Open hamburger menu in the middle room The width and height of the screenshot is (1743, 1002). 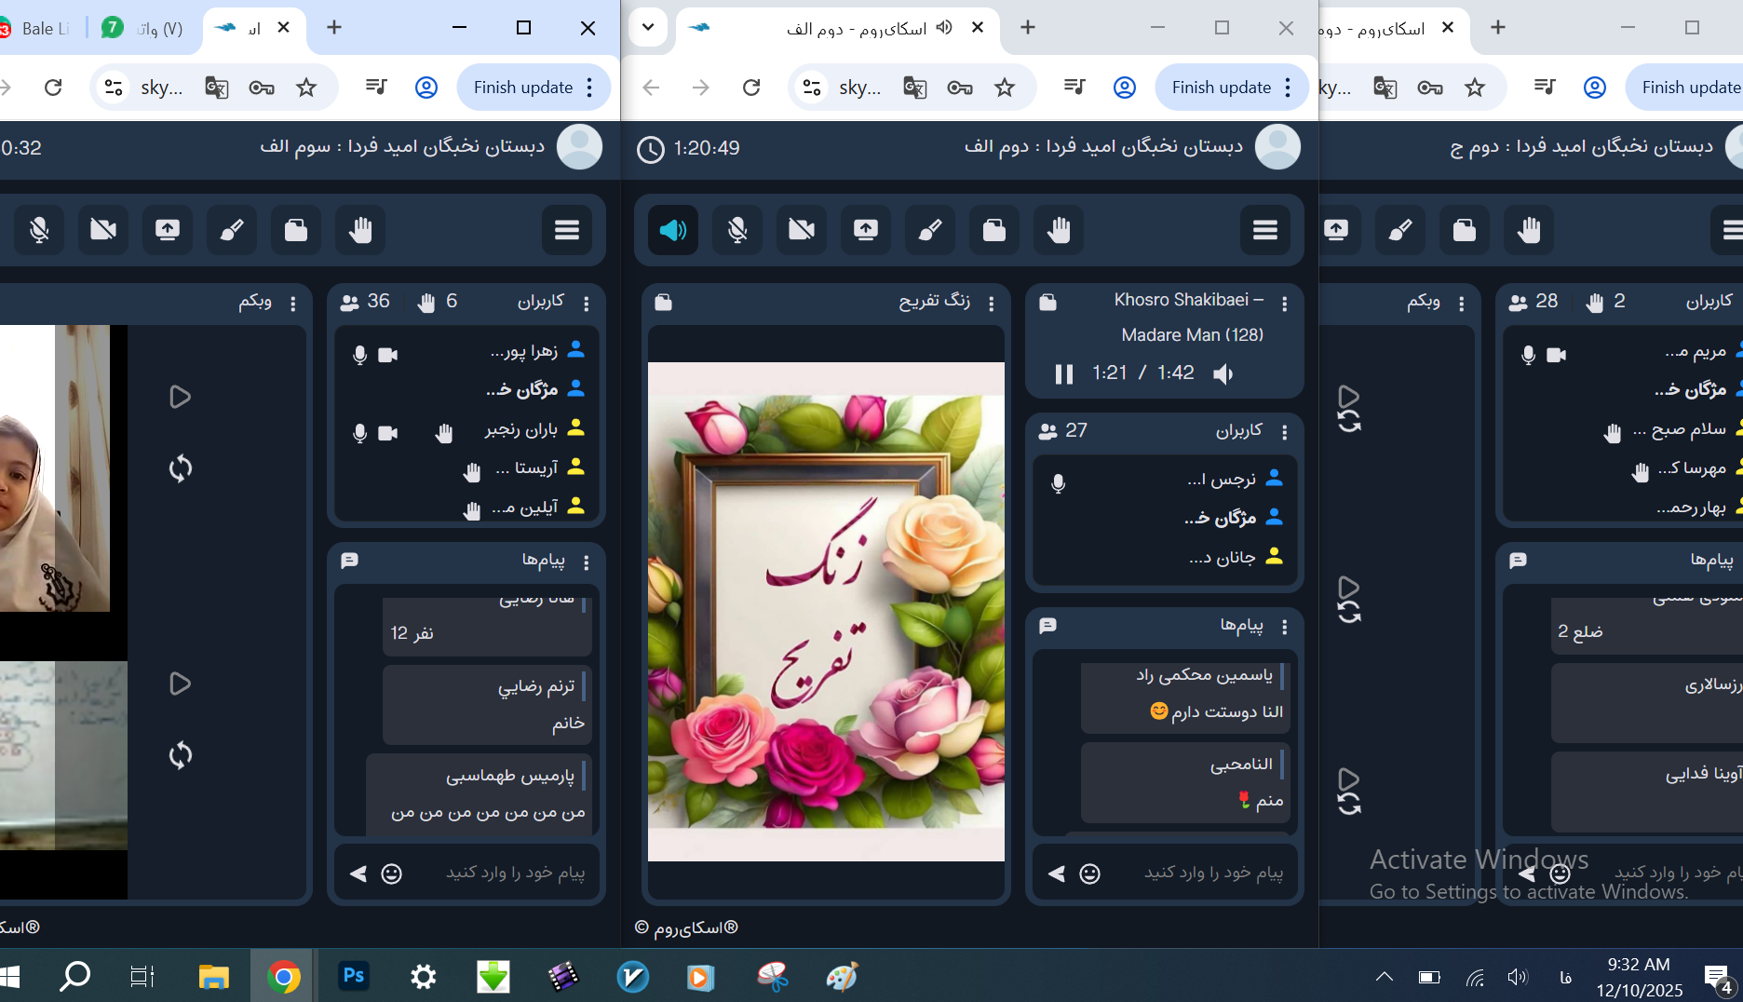(1264, 230)
